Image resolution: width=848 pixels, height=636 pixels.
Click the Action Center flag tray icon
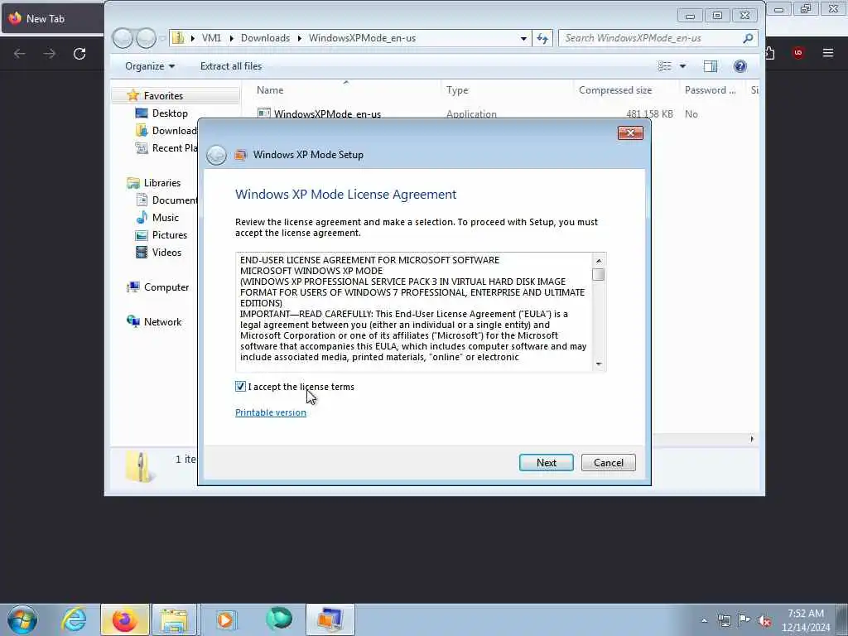click(744, 620)
